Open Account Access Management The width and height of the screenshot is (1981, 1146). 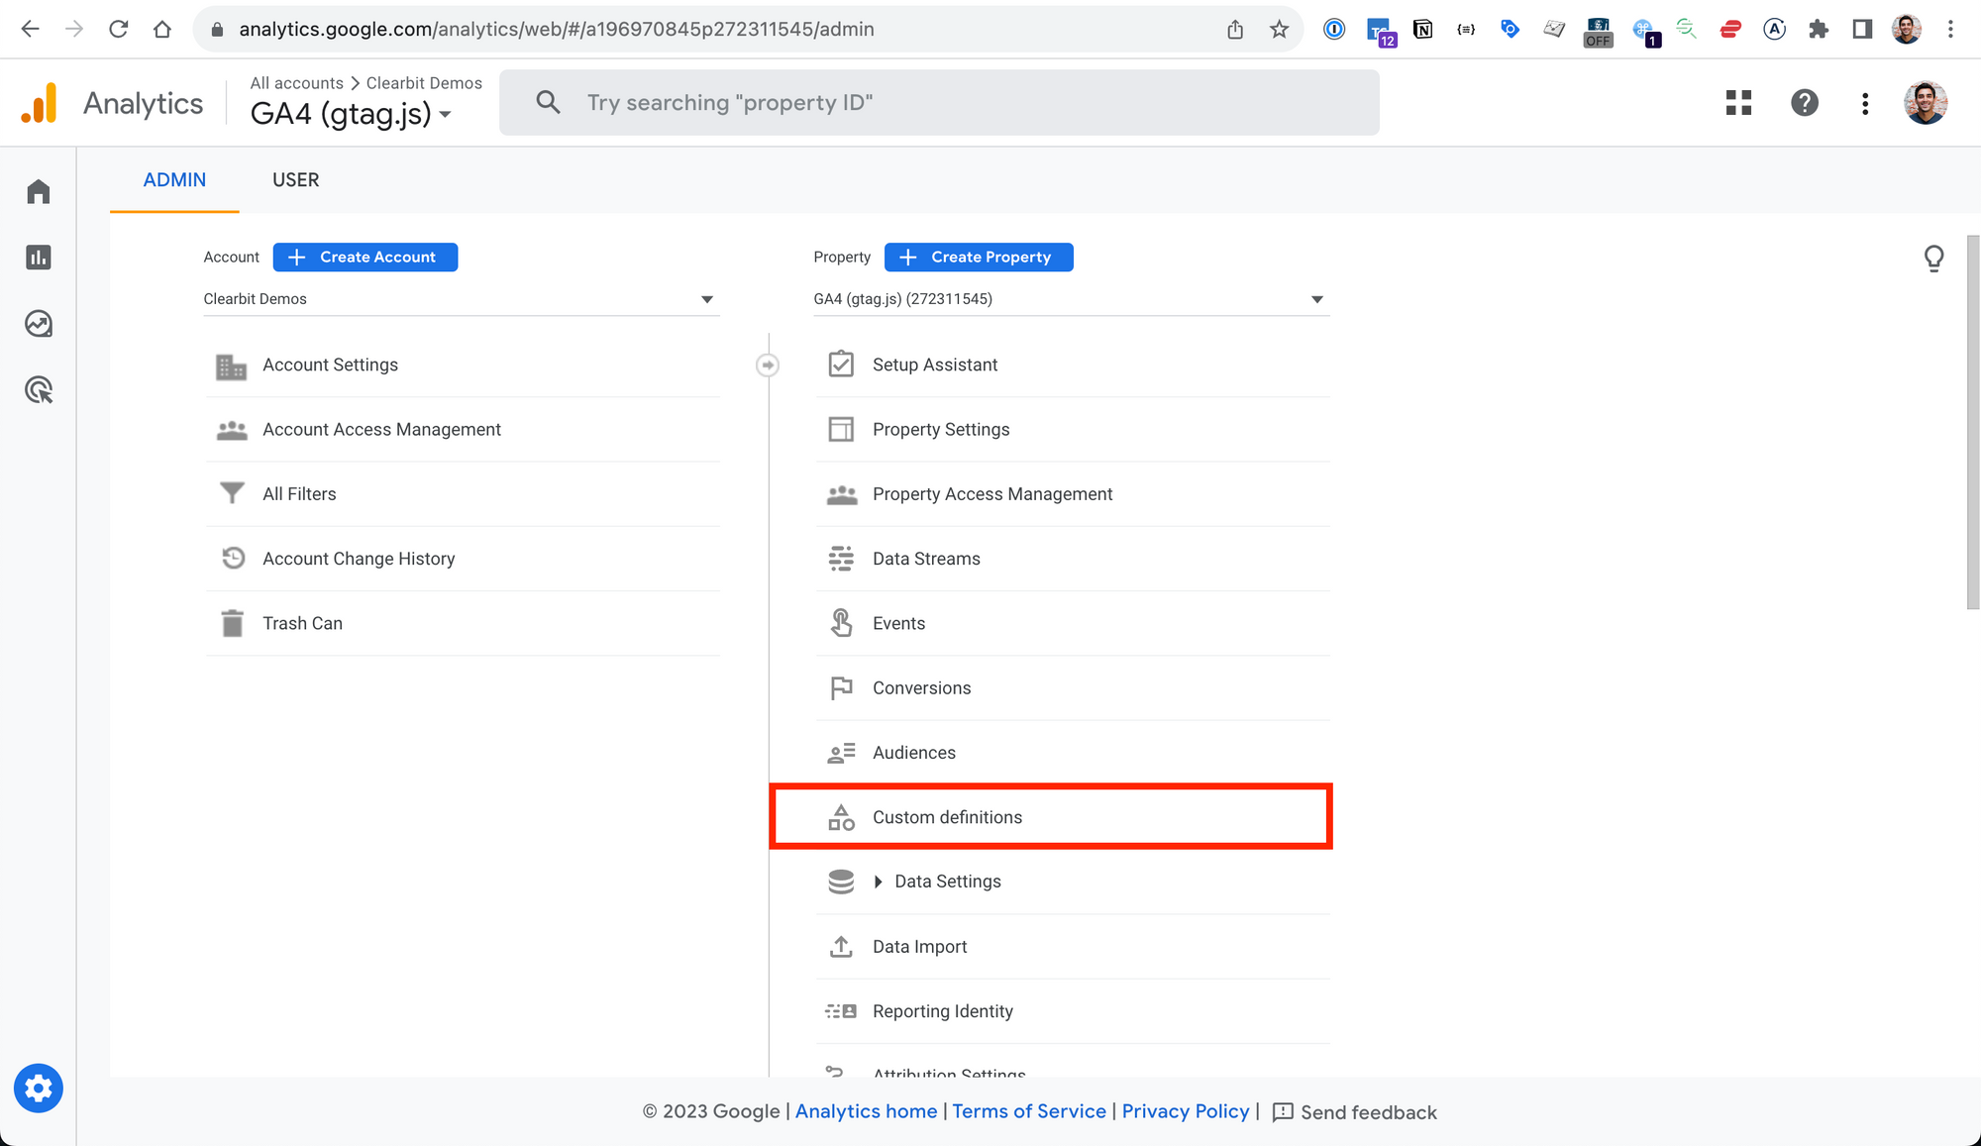click(x=463, y=430)
